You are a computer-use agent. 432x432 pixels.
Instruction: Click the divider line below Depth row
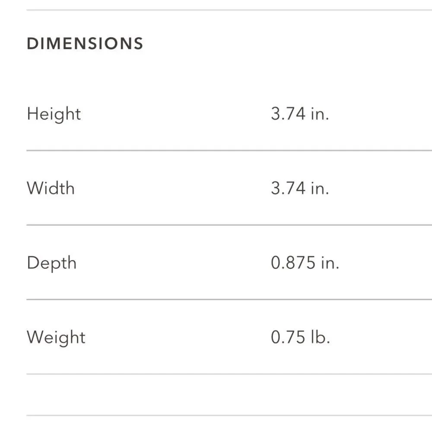pos(229,299)
